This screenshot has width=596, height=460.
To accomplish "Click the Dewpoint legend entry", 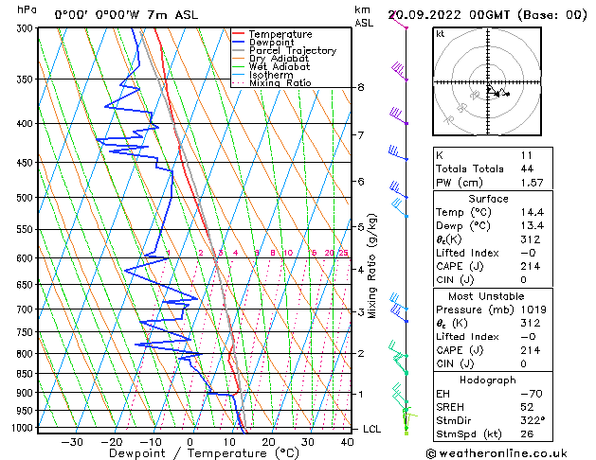I will [x=271, y=43].
